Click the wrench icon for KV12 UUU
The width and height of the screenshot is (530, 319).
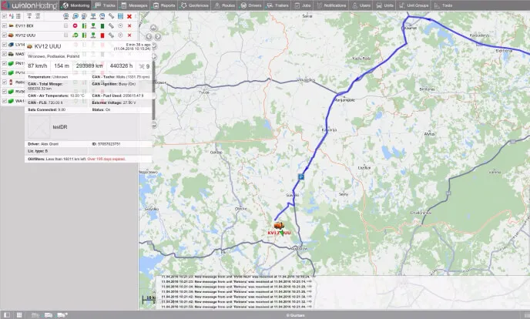coord(111,35)
